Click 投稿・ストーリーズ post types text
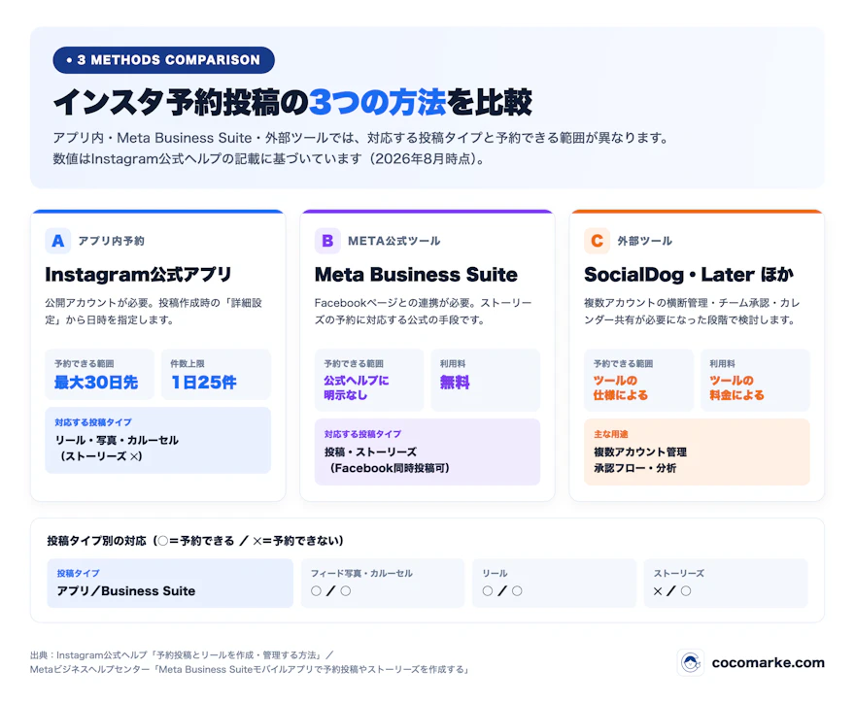 [x=370, y=452]
